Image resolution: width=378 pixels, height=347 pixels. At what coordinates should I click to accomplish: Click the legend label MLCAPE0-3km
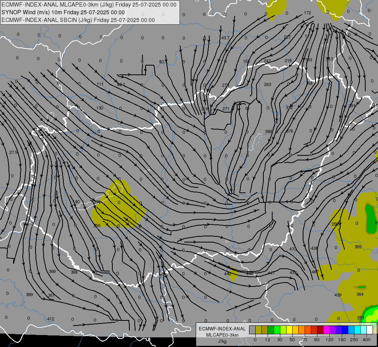pyautogui.click(x=222, y=335)
